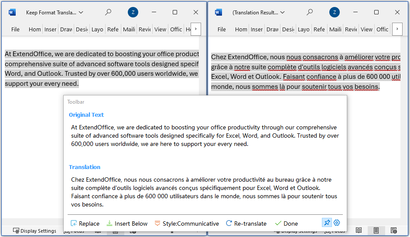Viewport: 410px width, 237px height.
Task: Switch to Web Layout view in right window
Action: tap(393, 230)
